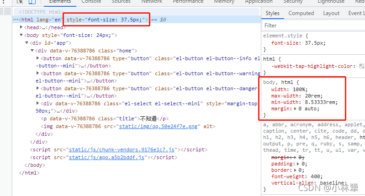This screenshot has height=196, width=365.
Task: Expand margin shorthand in body, html rule
Action: pos(296,108)
